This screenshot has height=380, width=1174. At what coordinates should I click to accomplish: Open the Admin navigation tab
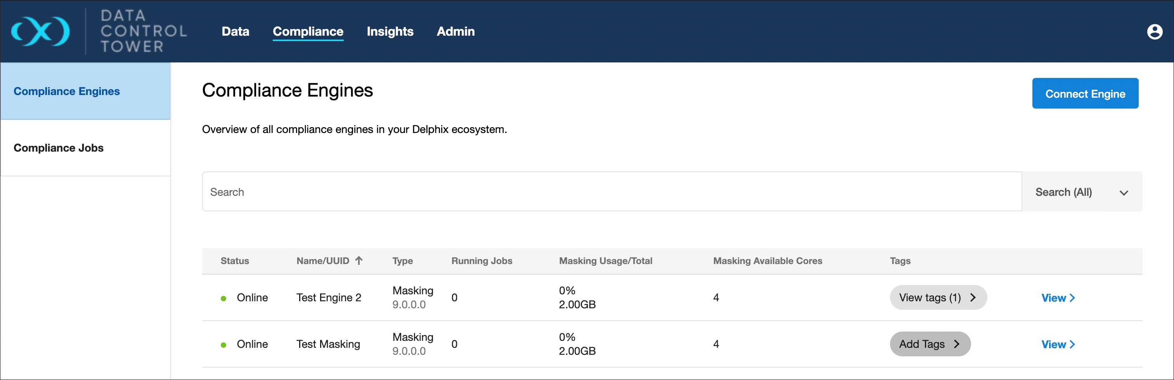455,31
